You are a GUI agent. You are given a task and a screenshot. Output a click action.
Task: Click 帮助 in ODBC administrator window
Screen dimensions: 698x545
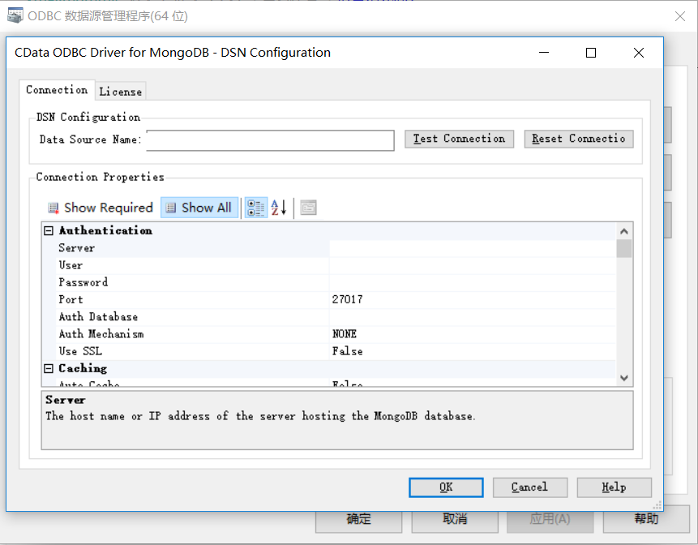coord(646,519)
